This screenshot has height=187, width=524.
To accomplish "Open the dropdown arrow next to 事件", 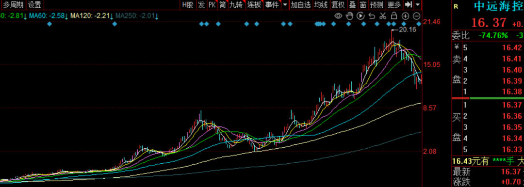I will point(285,5).
